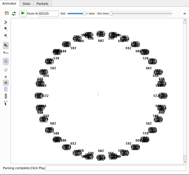Image resolution: width=189 pixels, height=175 pixels.
Task: Toggle the M packet metadata button
Action: [6, 83]
